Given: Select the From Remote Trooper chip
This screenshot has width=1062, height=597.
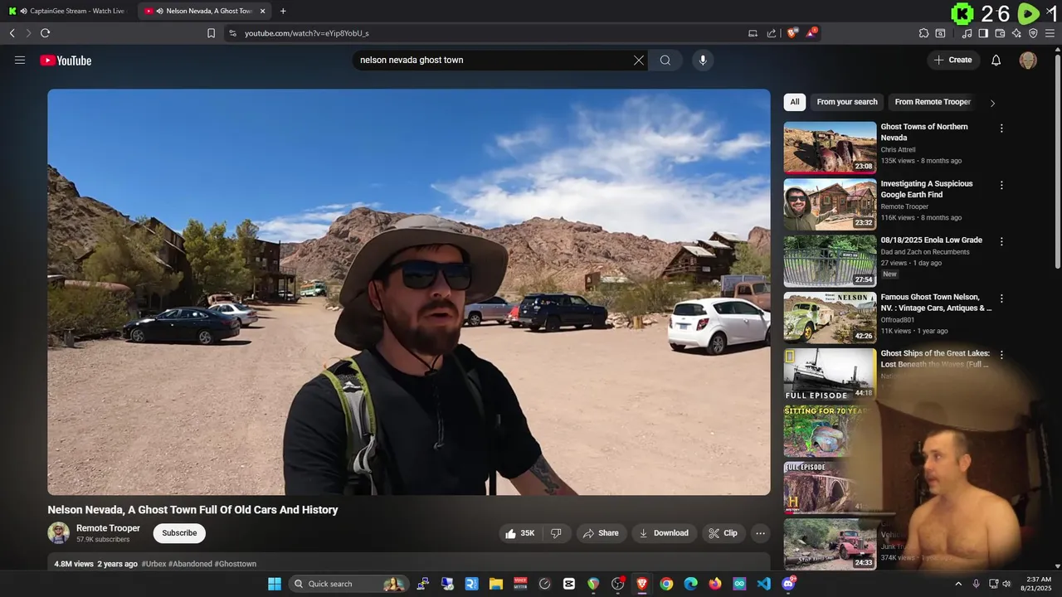Looking at the screenshot, I should (933, 102).
